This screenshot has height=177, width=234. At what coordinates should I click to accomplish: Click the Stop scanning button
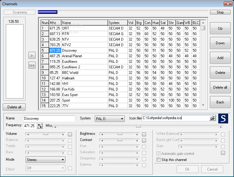(x=220, y=12)
